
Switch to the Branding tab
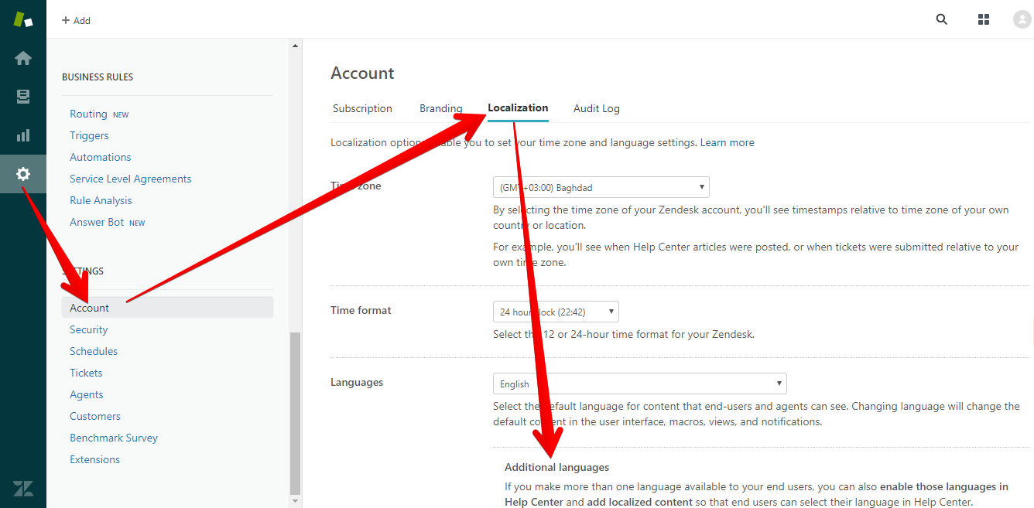click(x=440, y=108)
